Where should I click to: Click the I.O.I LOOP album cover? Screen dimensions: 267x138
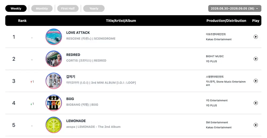pyautogui.click(x=54, y=81)
